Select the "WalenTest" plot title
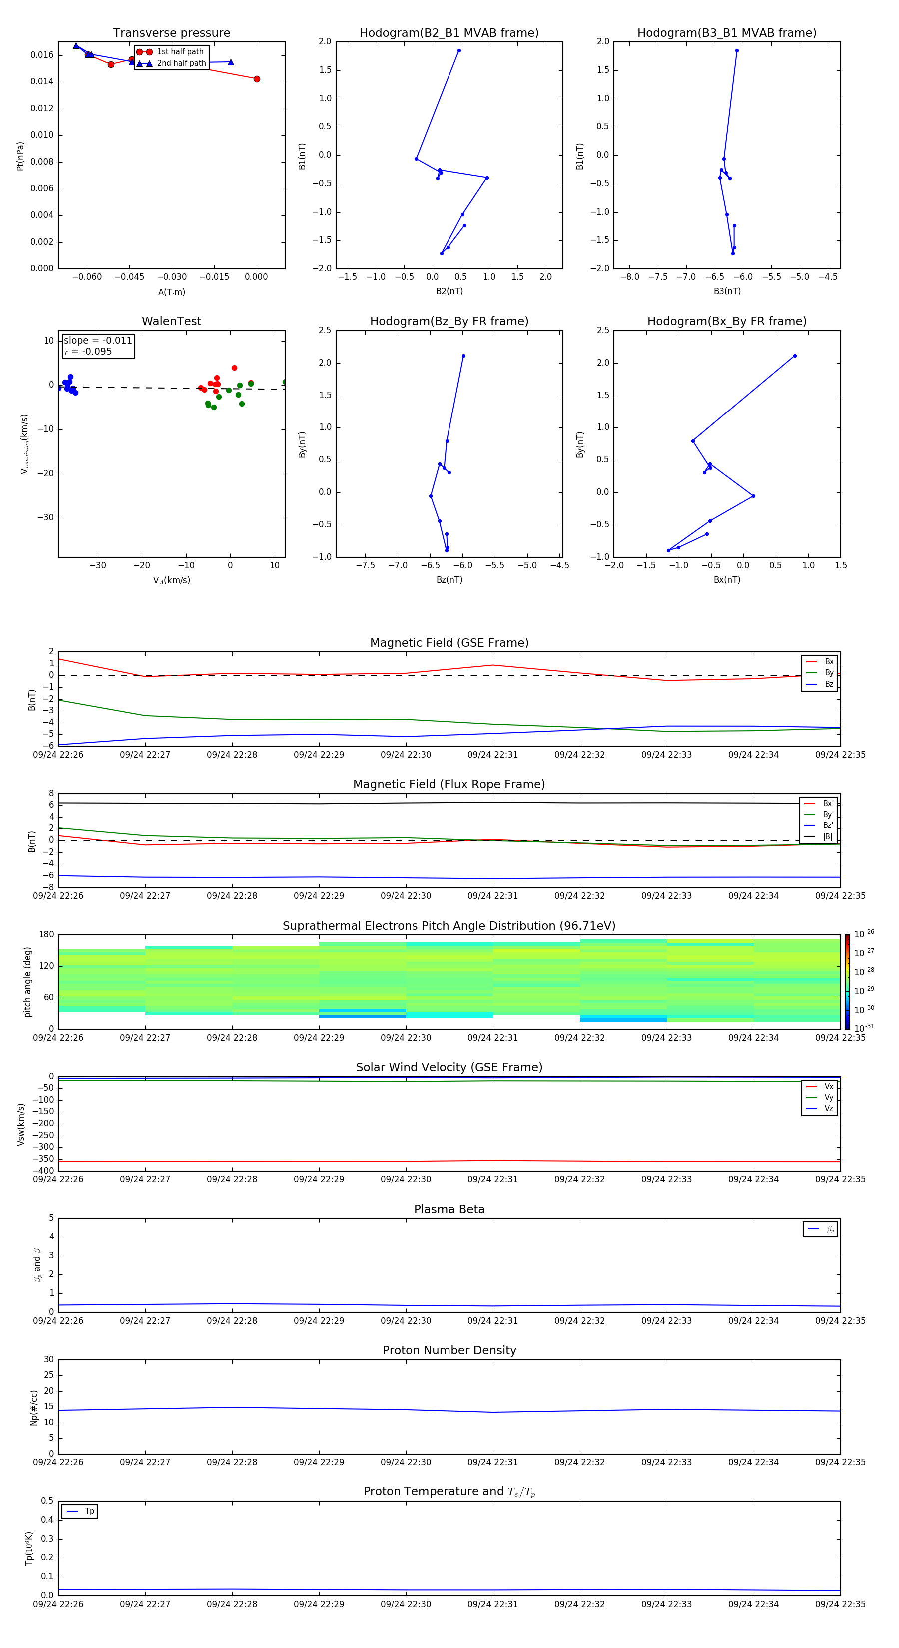 171,321
